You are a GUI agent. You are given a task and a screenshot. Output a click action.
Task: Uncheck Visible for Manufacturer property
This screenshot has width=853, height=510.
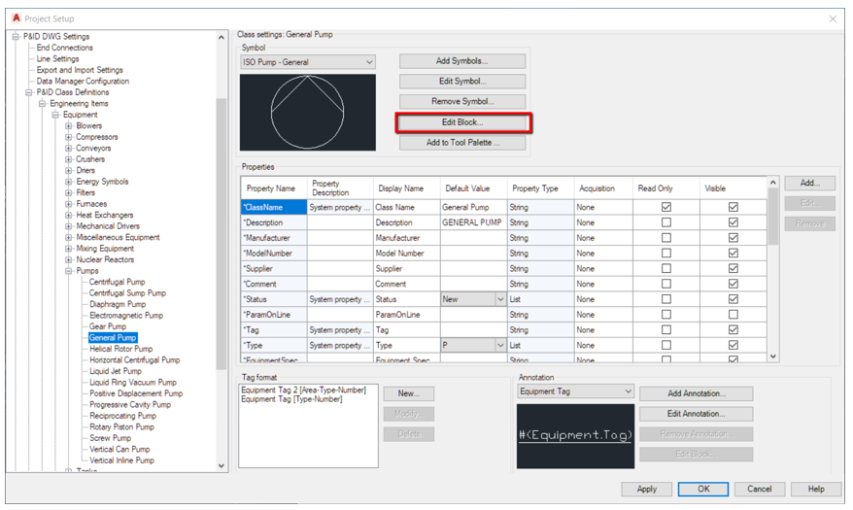733,238
